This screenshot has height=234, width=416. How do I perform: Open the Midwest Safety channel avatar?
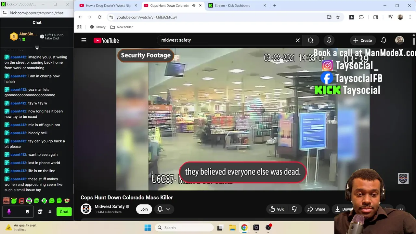click(86, 209)
